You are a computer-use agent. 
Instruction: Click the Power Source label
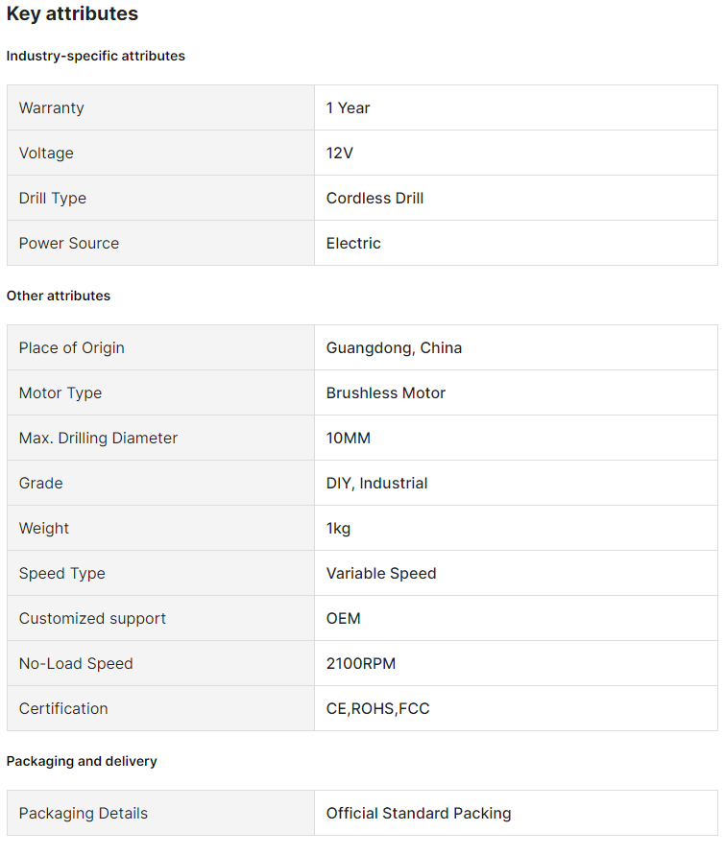(69, 243)
